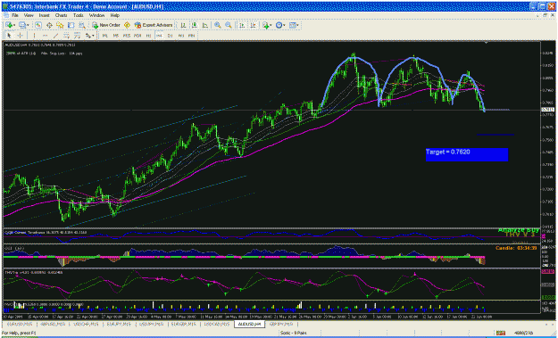Viewport: 558px width, 338px height.
Task: Switch to the EURJPY,M15 chart tab
Action: [118, 324]
